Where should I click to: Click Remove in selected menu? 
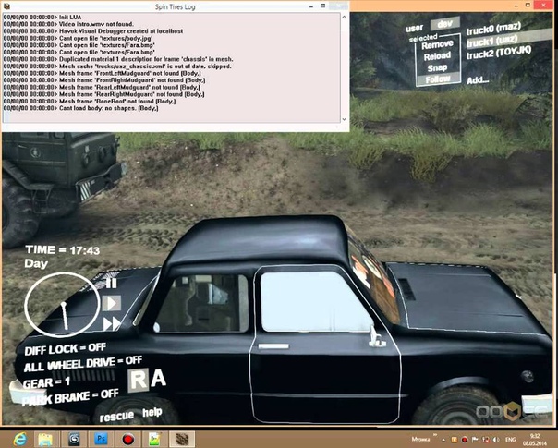(437, 45)
